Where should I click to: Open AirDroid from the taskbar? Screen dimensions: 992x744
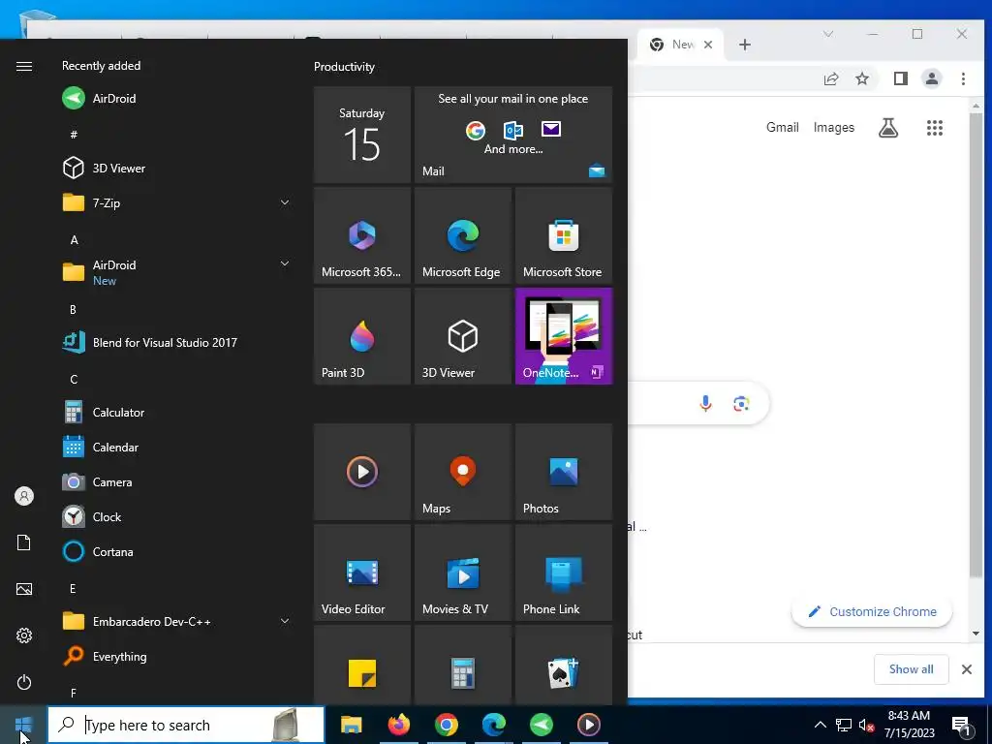coord(541,725)
